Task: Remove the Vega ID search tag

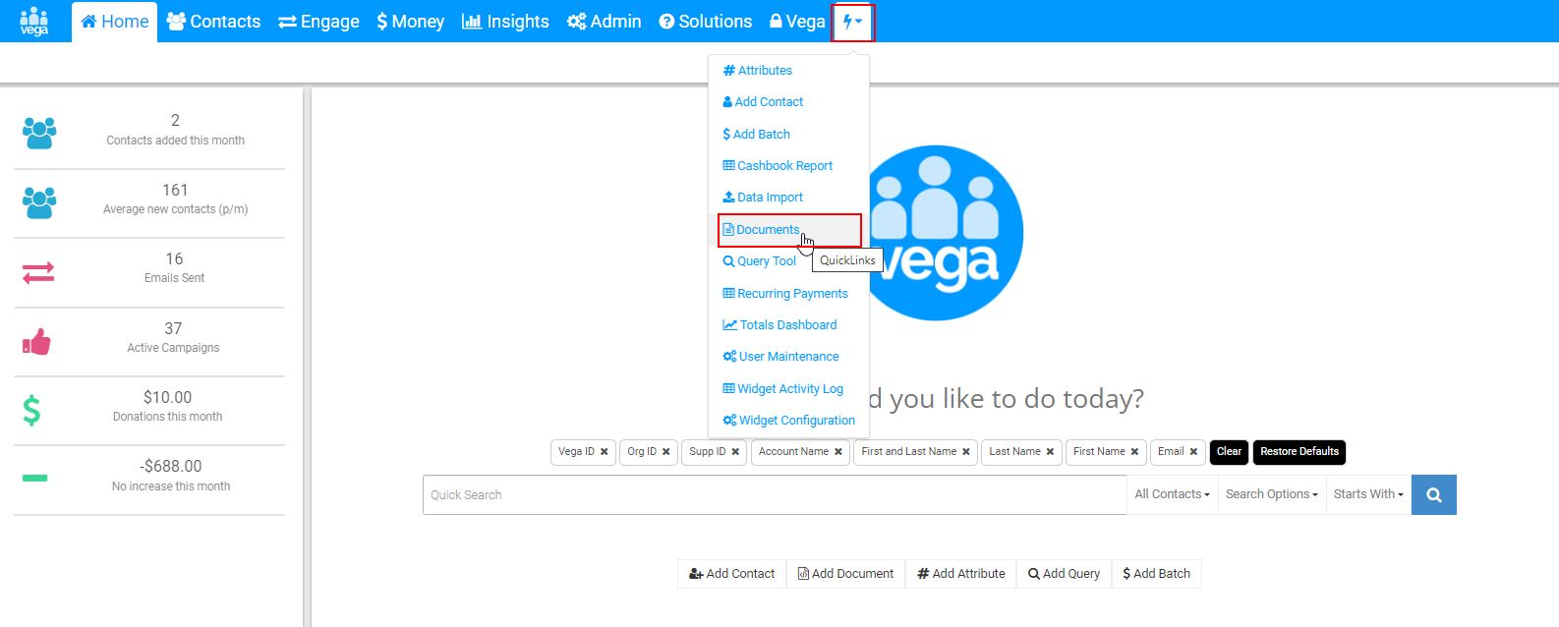Action: (605, 452)
